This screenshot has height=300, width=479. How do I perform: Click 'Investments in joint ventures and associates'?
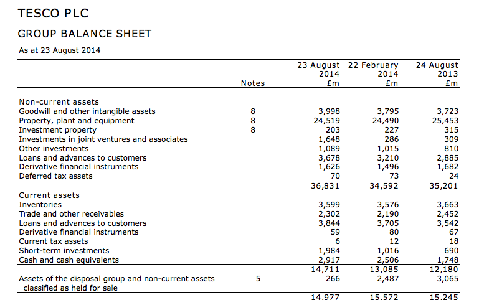pyautogui.click(x=103, y=139)
